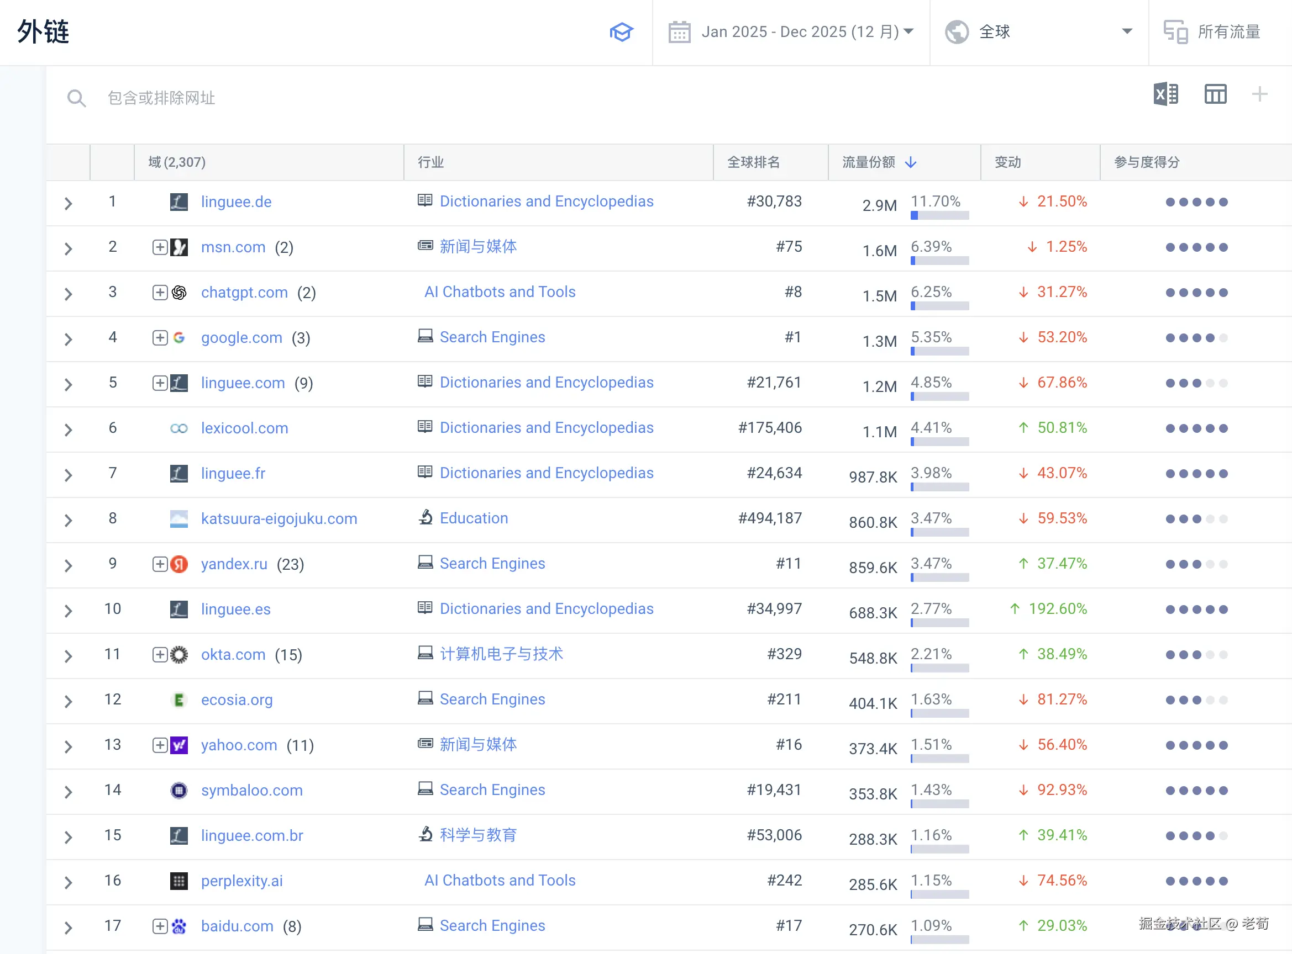The width and height of the screenshot is (1292, 954).
Task: Open the chatgpt.com domain link
Action: coord(244,292)
